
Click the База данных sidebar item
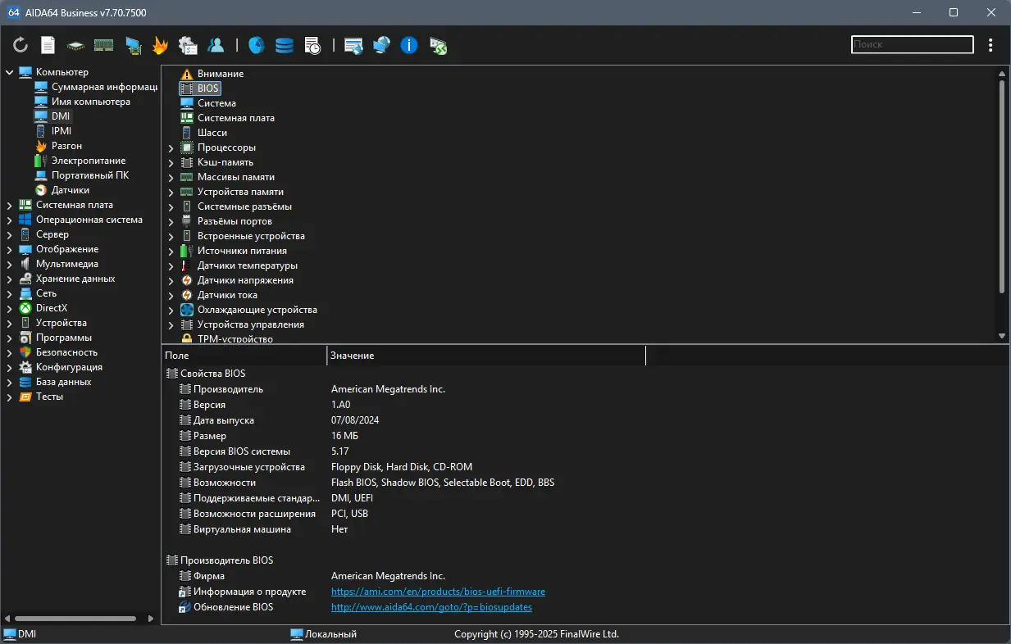click(63, 382)
